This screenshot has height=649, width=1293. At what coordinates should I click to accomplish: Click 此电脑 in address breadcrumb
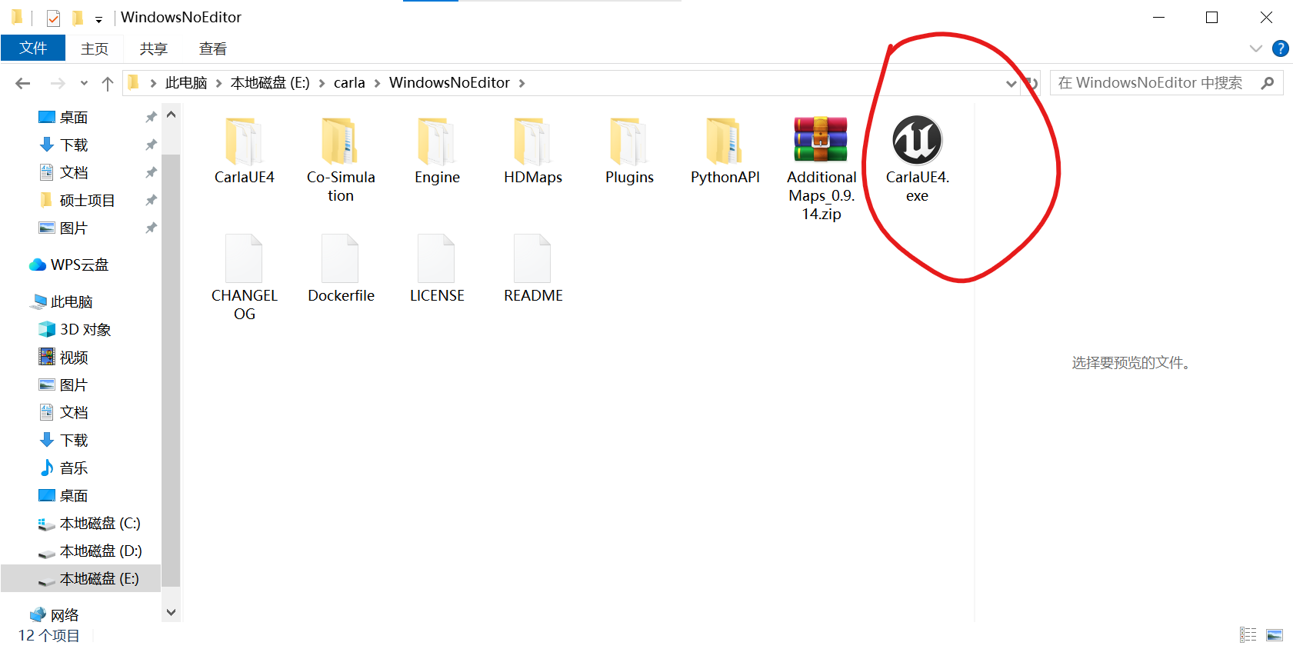click(x=186, y=83)
